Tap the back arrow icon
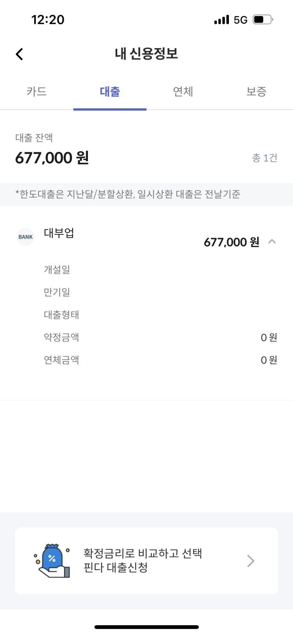This screenshot has width=293, height=635. 20,54
